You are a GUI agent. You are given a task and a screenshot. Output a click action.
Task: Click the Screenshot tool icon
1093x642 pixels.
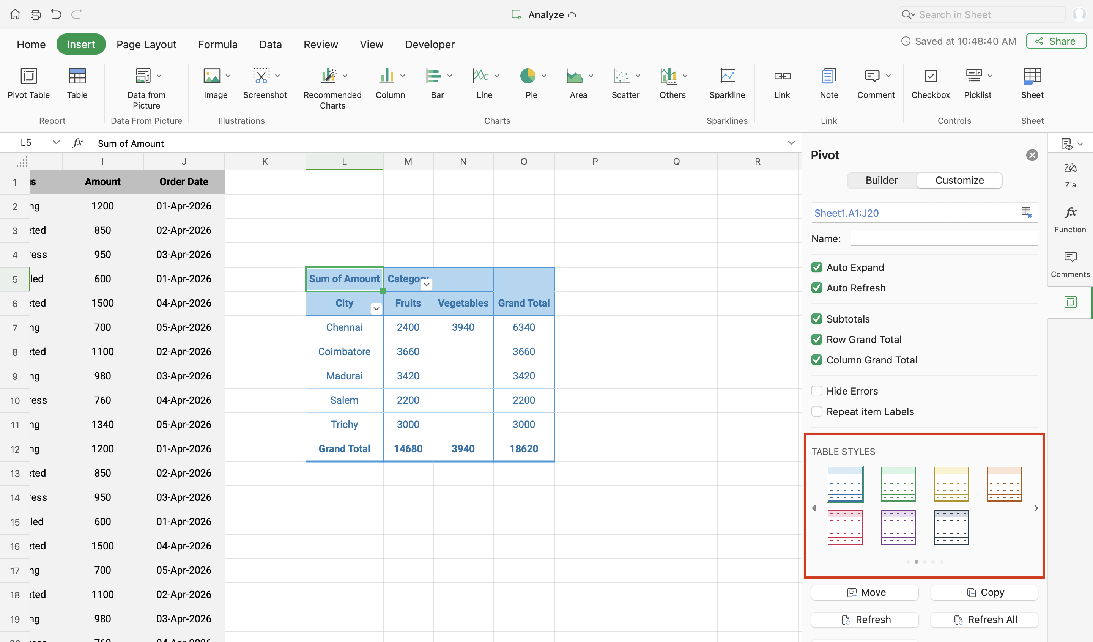click(x=261, y=76)
